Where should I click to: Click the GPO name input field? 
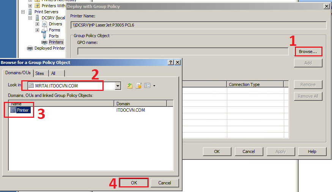[183, 52]
